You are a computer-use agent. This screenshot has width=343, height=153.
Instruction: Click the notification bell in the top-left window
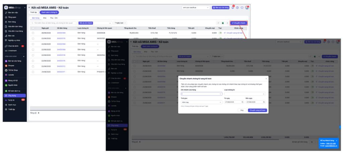(x=233, y=7)
